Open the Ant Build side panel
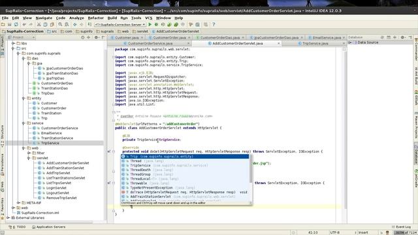 click(x=415, y=76)
